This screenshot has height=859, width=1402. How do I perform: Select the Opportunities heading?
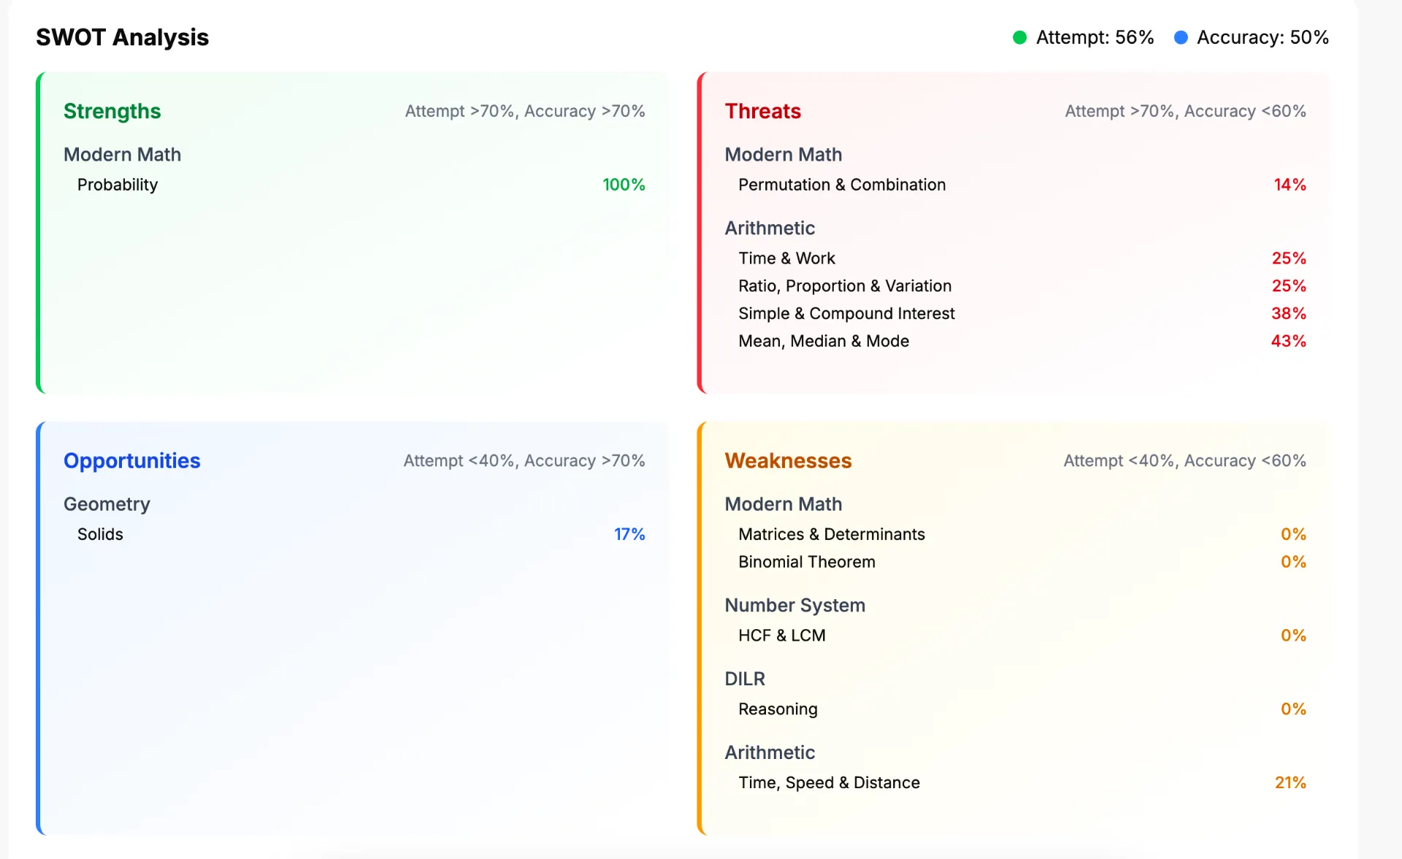coord(131,461)
